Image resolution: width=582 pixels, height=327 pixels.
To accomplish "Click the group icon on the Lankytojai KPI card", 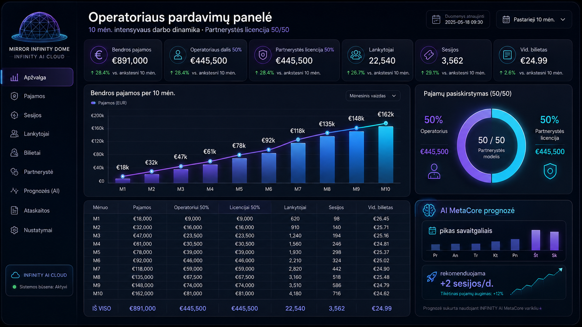I will click(356, 55).
